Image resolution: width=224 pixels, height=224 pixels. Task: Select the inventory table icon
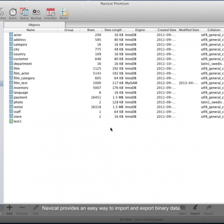[11, 87]
